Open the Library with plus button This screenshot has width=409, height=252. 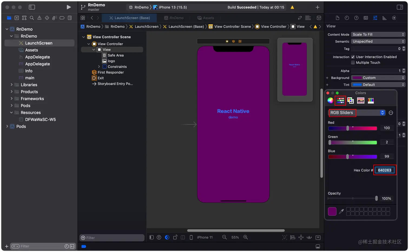pos(318,7)
